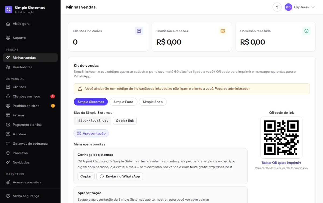Click the Conheça os sistemas message heading

pos(95,155)
